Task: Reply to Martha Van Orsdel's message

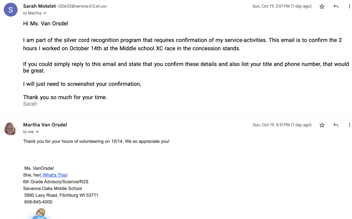Action: pyautogui.click(x=336, y=125)
